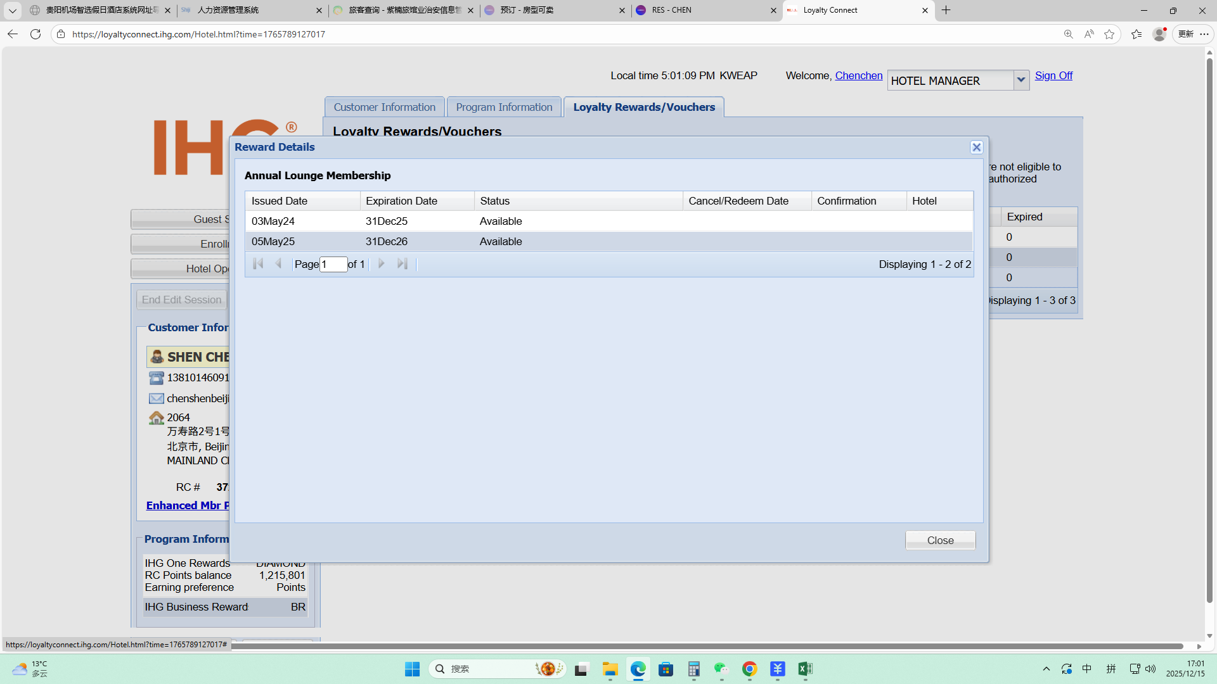Go to first page in rewards pager
Screen dimensions: 1217x684
coord(257,263)
